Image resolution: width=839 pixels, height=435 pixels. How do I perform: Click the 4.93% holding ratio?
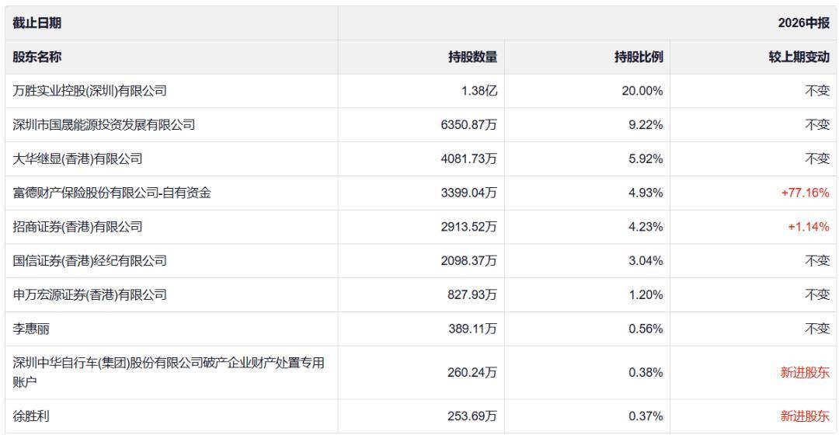[x=646, y=193]
